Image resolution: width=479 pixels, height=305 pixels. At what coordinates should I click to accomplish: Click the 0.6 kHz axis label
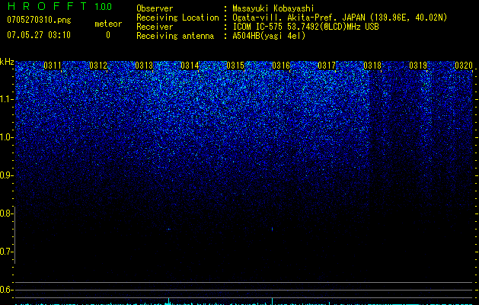pyautogui.click(x=6, y=290)
